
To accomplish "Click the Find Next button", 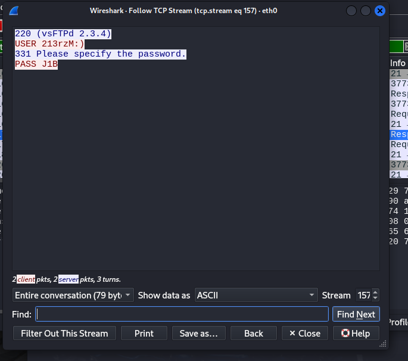I will pyautogui.click(x=356, y=314).
